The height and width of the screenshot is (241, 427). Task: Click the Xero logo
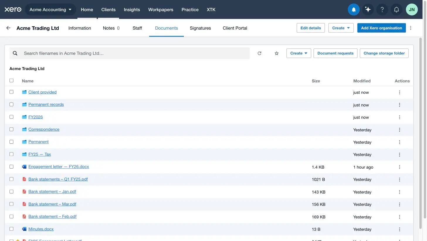click(13, 9)
